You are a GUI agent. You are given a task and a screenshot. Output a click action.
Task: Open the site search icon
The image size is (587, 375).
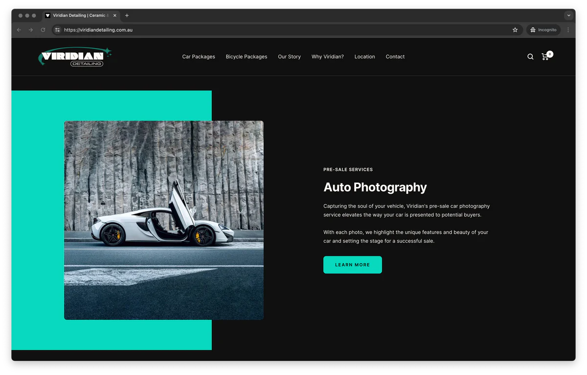point(530,57)
